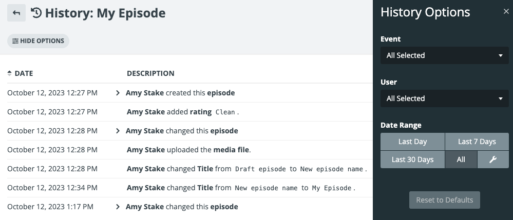Select the Last Day date range
513x220 pixels.
tap(412, 142)
